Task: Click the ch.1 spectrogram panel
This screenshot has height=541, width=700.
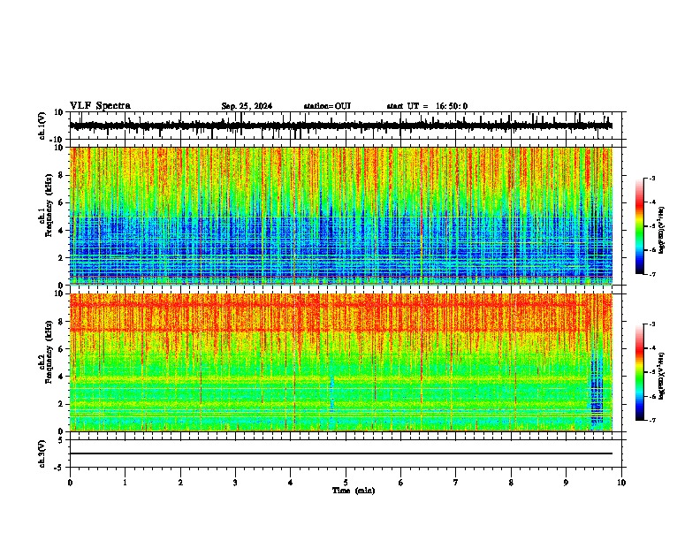Action: point(341,216)
